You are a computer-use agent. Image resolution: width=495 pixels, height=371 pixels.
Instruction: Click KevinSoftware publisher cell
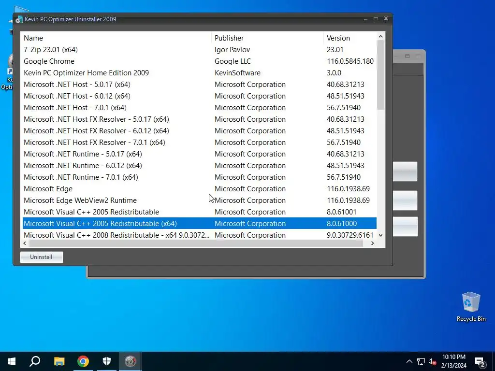[237, 73]
